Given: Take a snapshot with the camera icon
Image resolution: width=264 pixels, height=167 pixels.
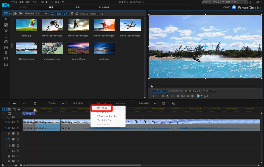Looking at the screenshot, I should 183,96.
